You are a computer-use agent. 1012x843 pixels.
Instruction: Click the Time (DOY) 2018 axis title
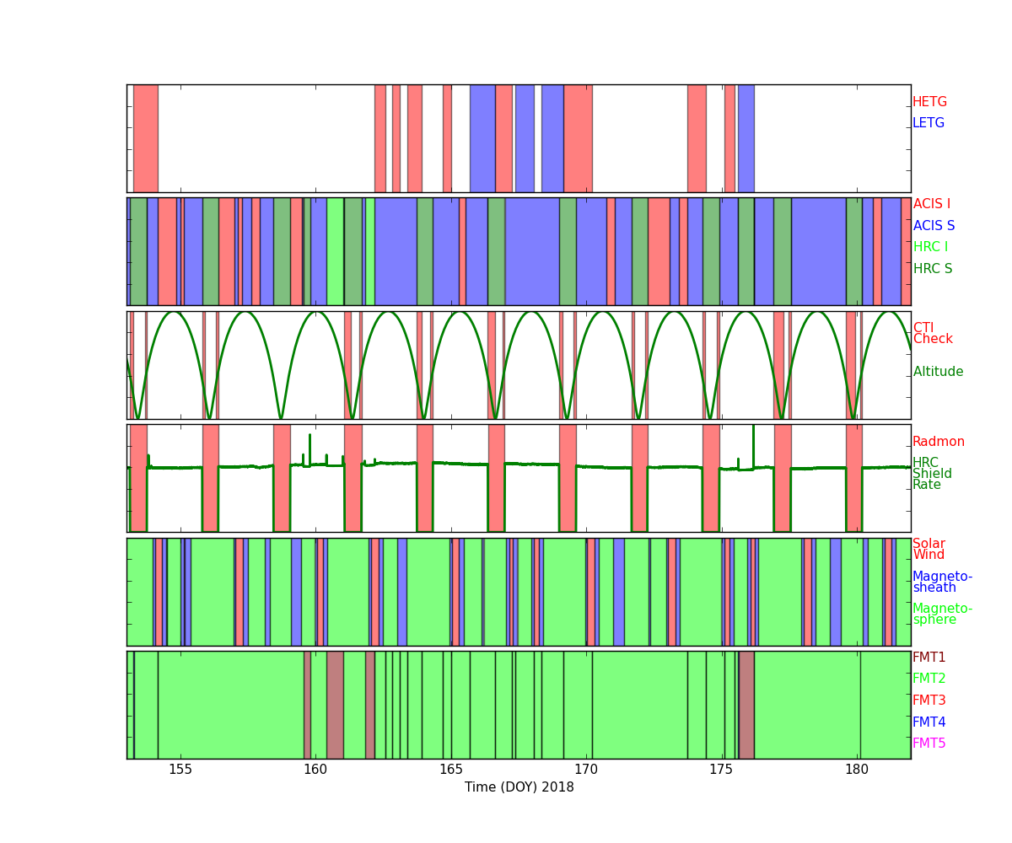(x=519, y=787)
